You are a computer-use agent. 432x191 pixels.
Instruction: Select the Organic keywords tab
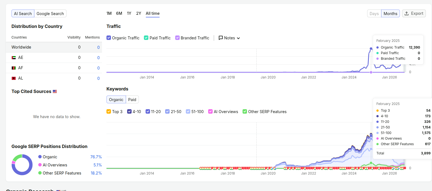(116, 99)
